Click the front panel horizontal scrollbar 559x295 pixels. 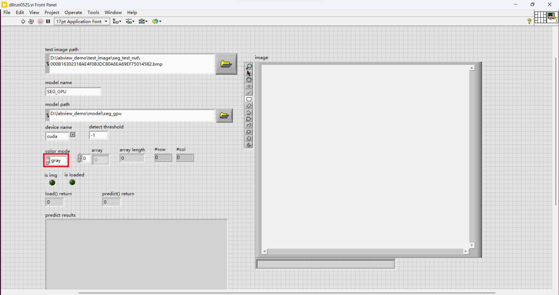point(287,293)
